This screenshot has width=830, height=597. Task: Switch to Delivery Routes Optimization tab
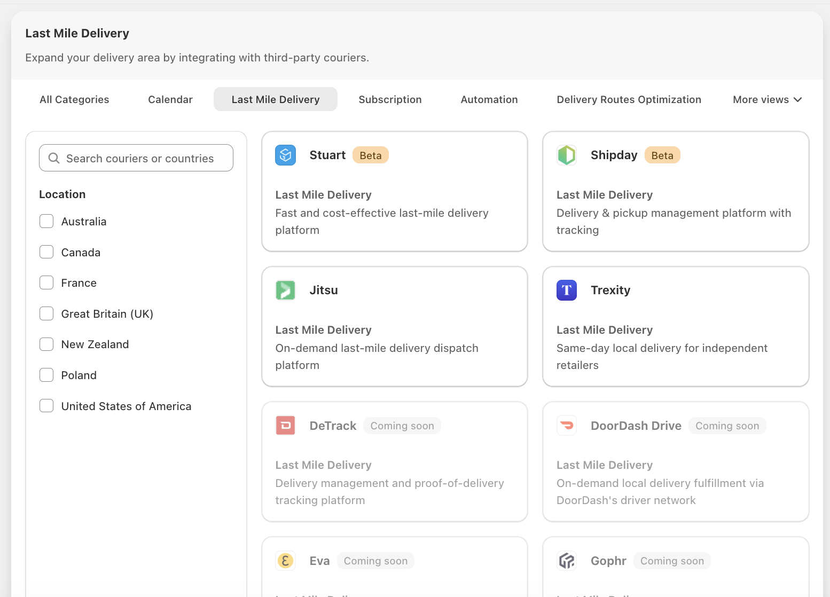click(629, 99)
